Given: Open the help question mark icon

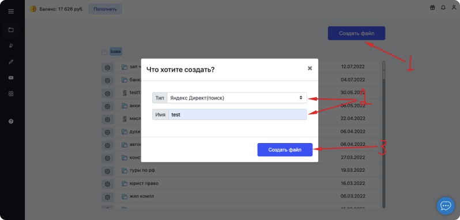Looking at the screenshot, I should point(11,121).
